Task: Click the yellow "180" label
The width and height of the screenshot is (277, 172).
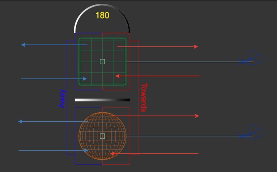Action: click(x=102, y=15)
